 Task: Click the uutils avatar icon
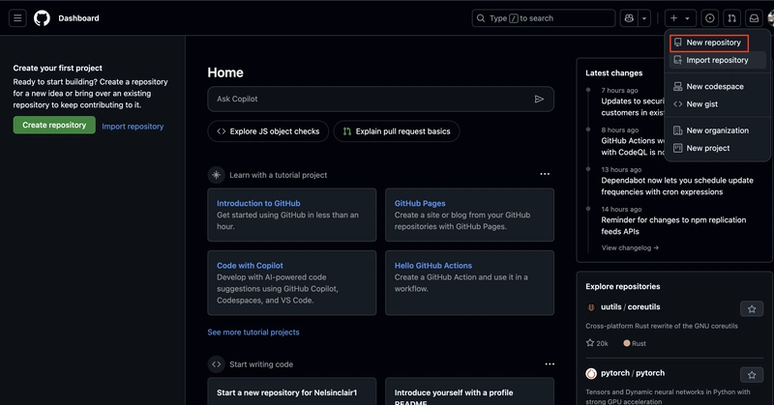[x=591, y=307]
